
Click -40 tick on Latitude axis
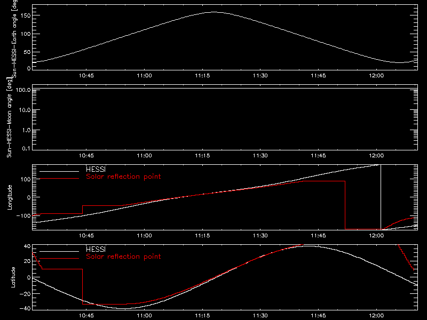25,308
